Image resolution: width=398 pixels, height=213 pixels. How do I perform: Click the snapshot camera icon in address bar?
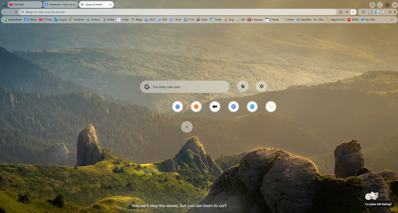tap(340, 12)
